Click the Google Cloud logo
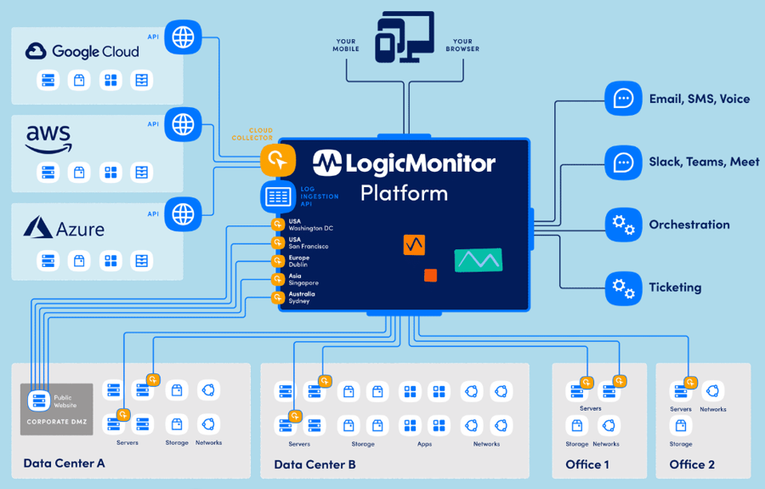The height and width of the screenshot is (489, 765). (82, 51)
